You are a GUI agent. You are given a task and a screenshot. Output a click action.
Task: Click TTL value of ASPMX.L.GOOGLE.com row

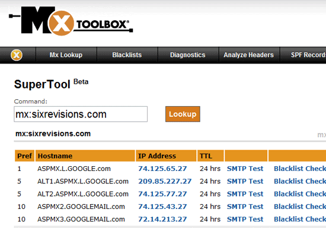tap(210, 169)
